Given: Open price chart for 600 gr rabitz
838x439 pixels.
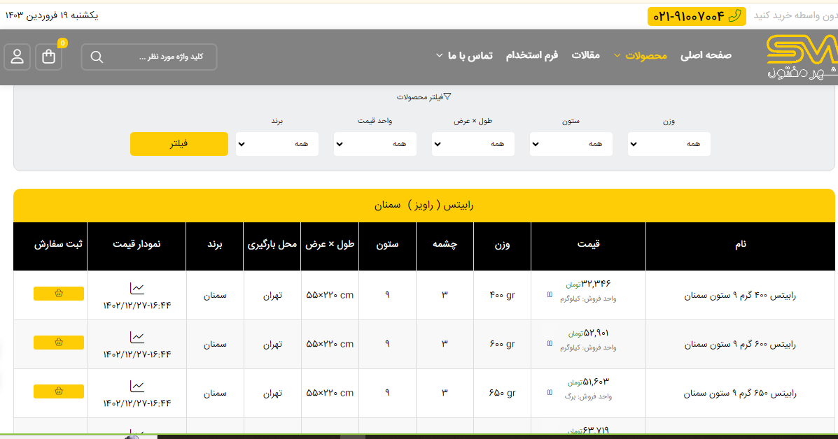Looking at the screenshot, I should [x=137, y=337].
